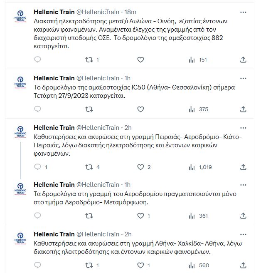Click Hellenic Train avatar on the Πειραιάς-Αεροδρόμιο tweet
The height and width of the screenshot is (273, 256).
point(19,132)
